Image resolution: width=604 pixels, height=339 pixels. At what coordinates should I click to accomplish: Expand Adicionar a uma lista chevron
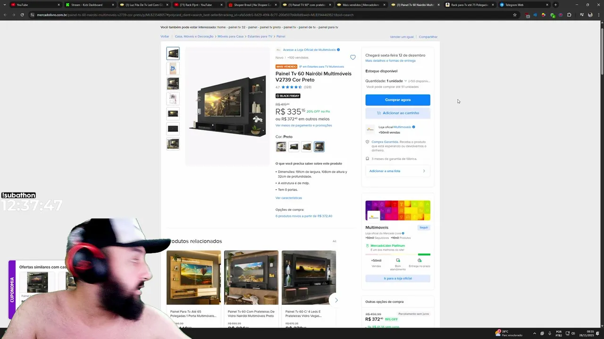tap(424, 171)
